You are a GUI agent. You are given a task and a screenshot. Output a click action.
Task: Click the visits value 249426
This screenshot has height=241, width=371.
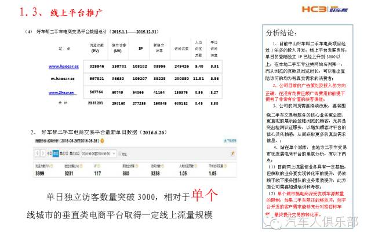[181, 67]
